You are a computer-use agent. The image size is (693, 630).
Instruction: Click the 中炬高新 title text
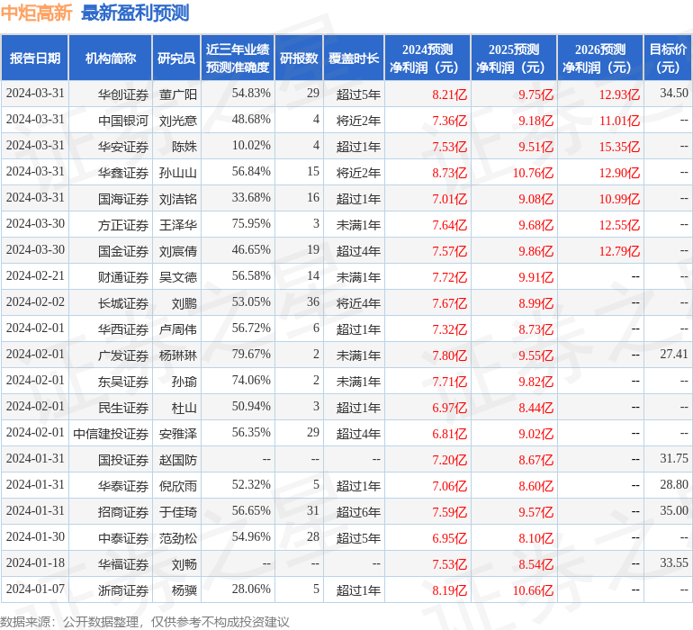click(36, 13)
